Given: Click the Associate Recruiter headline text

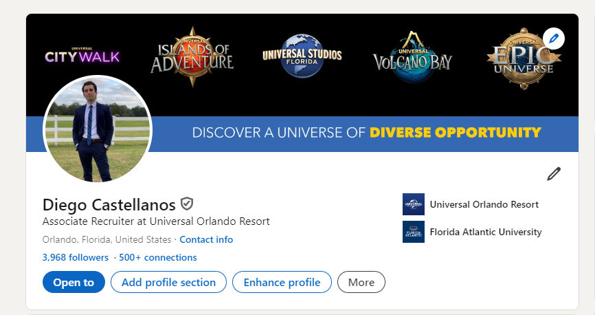Looking at the screenshot, I should coord(156,221).
